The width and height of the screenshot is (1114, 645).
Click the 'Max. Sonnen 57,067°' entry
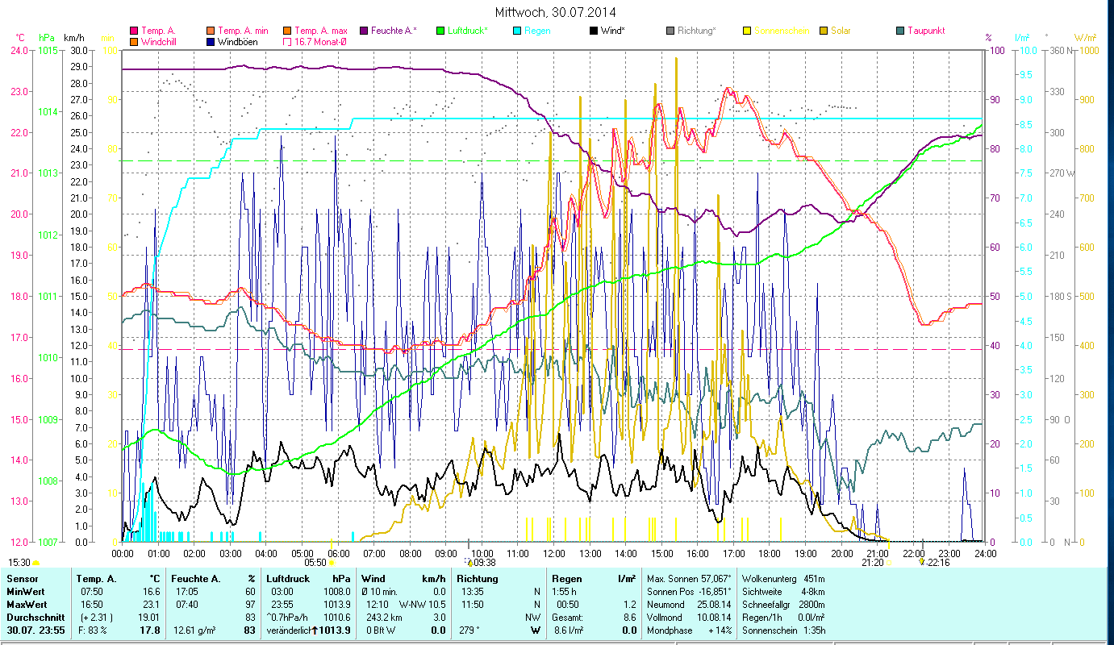tap(690, 579)
